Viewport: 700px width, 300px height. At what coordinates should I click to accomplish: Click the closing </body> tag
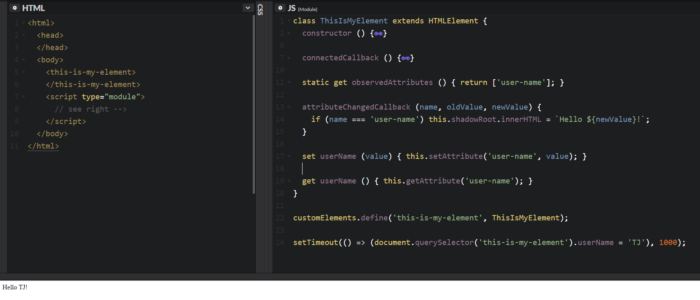52,134
